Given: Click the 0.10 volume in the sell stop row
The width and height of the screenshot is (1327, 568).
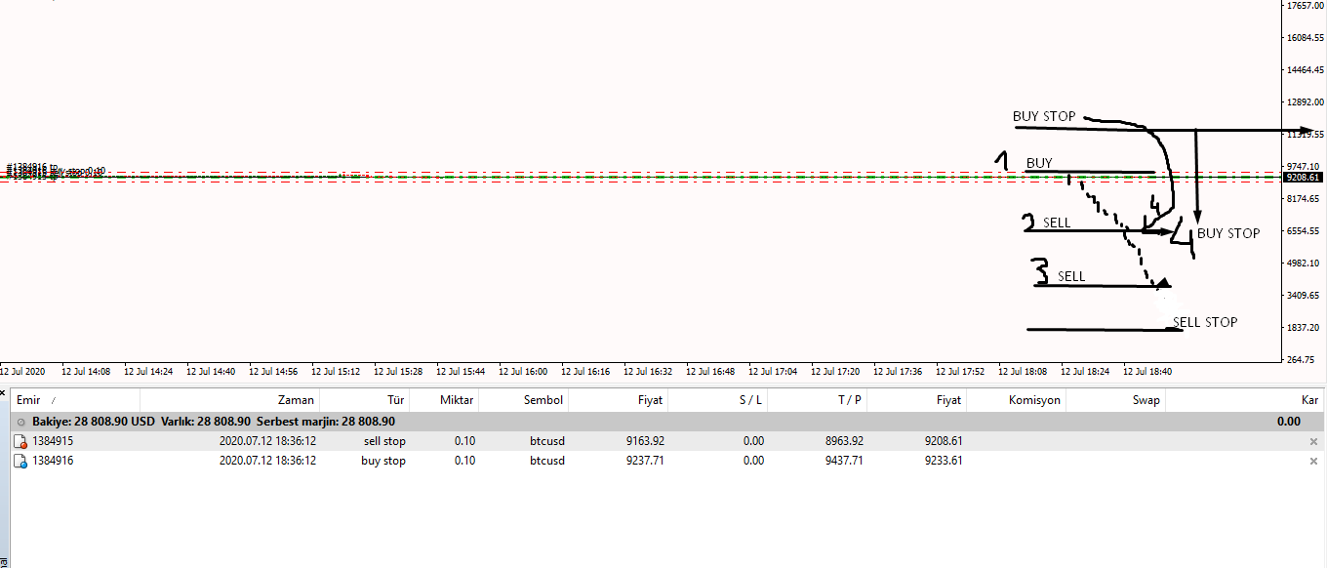Looking at the screenshot, I should (x=464, y=441).
